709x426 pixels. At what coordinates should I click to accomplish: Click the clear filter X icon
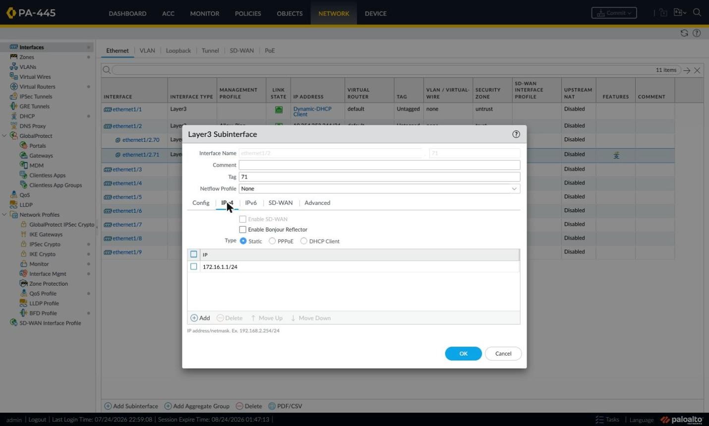[697, 70]
